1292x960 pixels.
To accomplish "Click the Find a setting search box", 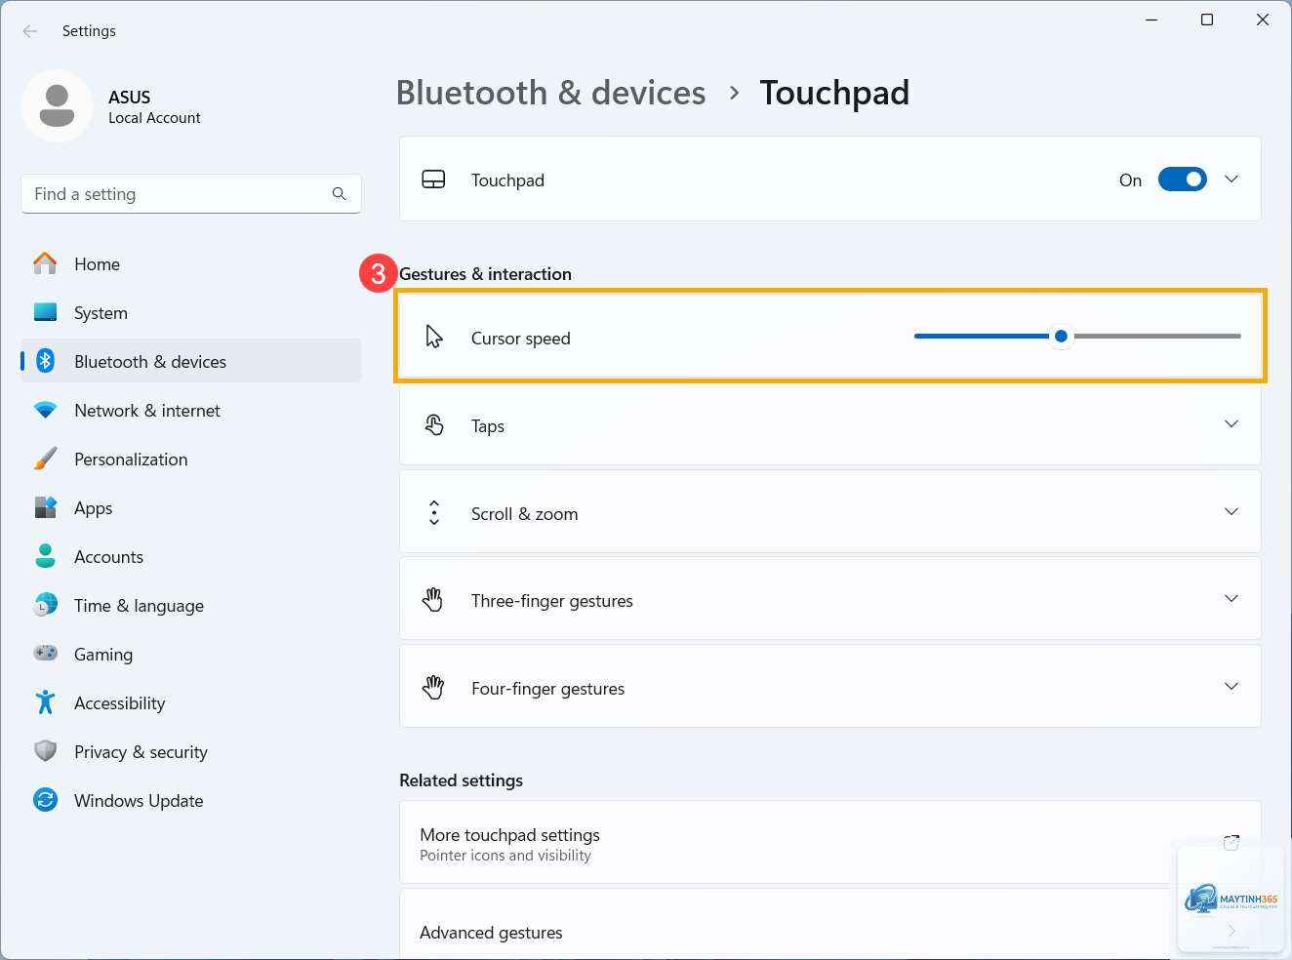I will [x=191, y=194].
